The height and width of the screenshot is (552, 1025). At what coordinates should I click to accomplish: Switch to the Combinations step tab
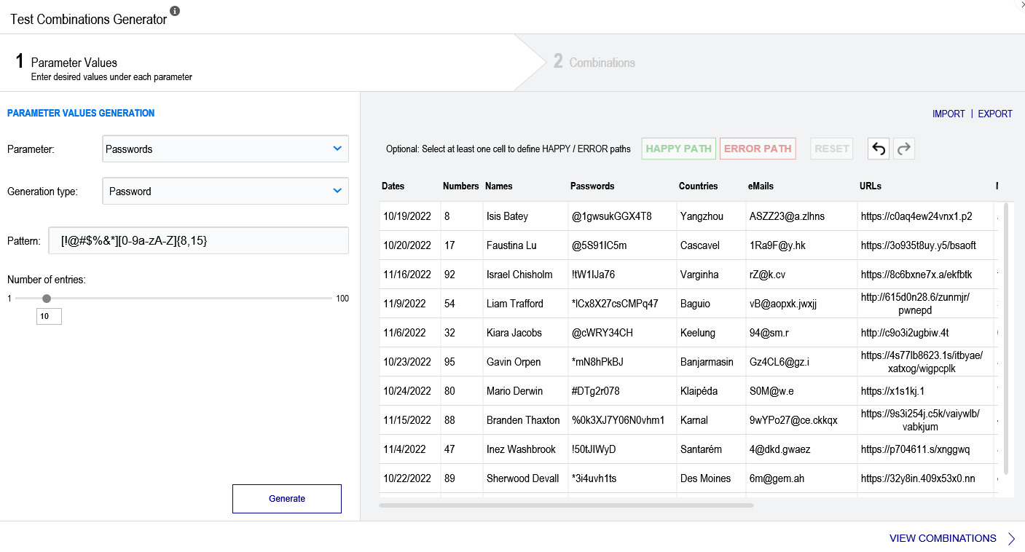[594, 63]
